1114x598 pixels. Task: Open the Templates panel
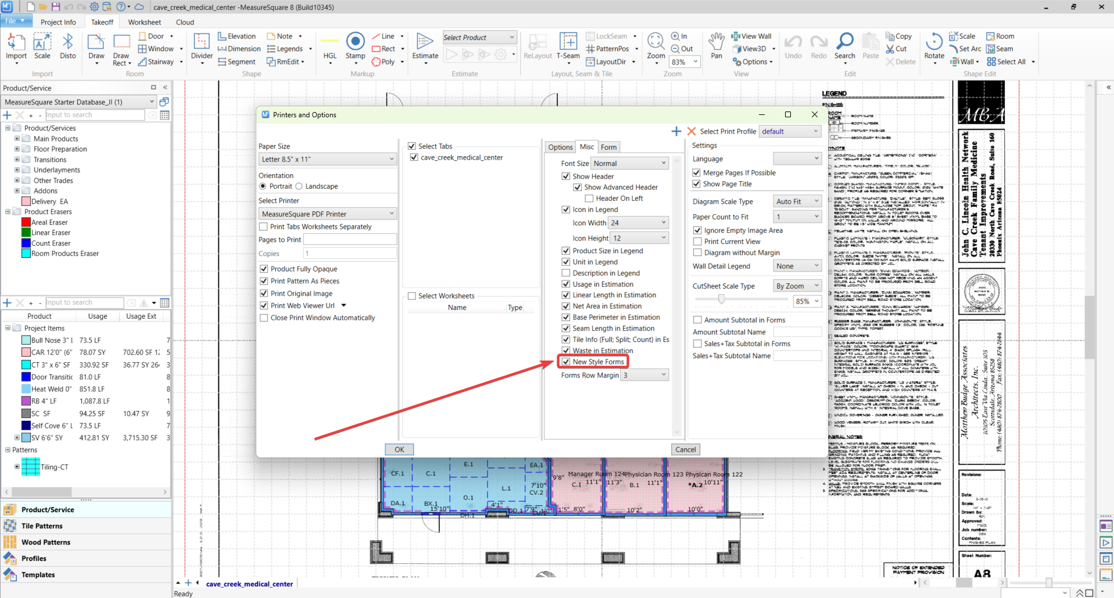(x=86, y=575)
